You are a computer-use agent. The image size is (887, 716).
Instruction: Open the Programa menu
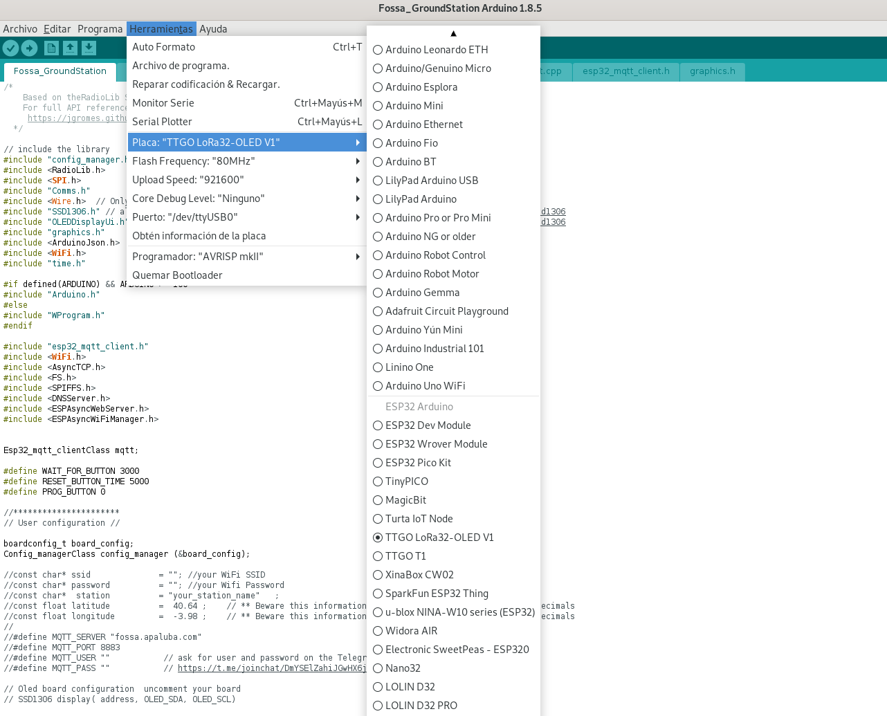coord(100,29)
